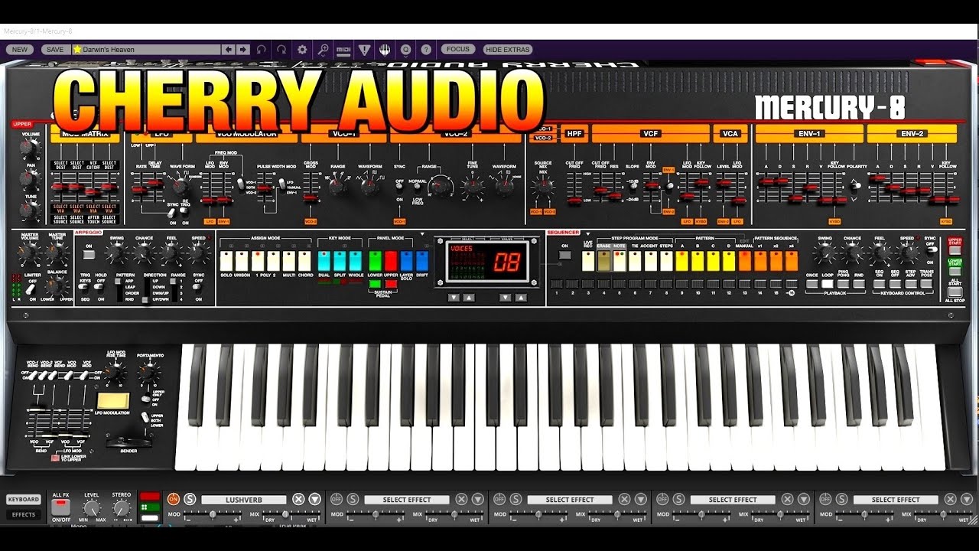
Task: Toggle the LUSHVERB effect ON button
Action: (x=173, y=500)
